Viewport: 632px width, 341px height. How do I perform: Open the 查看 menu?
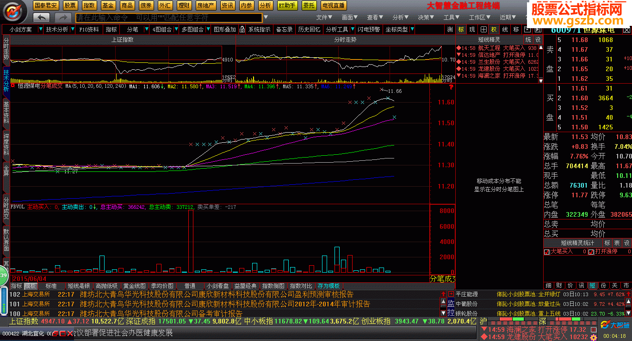[375, 18]
